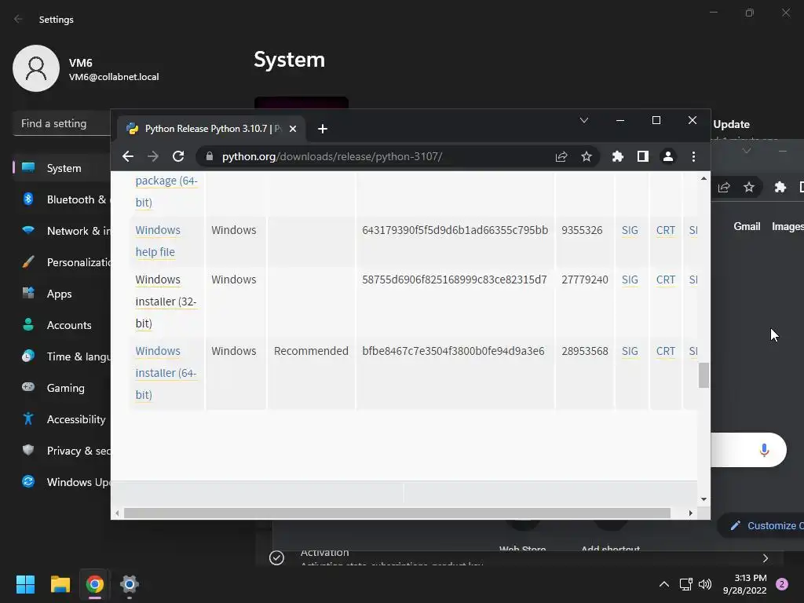This screenshot has width=804, height=603.
Task: Open the volume speaker tray icon
Action: (x=705, y=584)
